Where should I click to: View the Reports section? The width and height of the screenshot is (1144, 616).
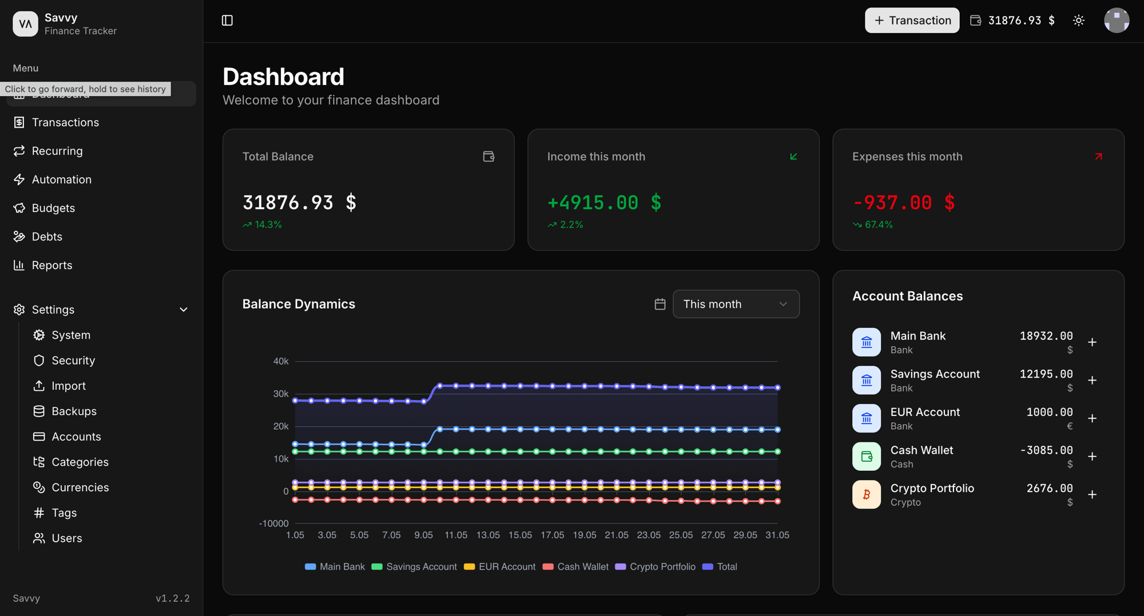coord(101,265)
